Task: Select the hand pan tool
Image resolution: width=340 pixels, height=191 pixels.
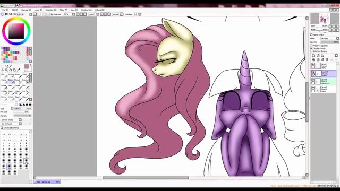Action: click(14, 70)
